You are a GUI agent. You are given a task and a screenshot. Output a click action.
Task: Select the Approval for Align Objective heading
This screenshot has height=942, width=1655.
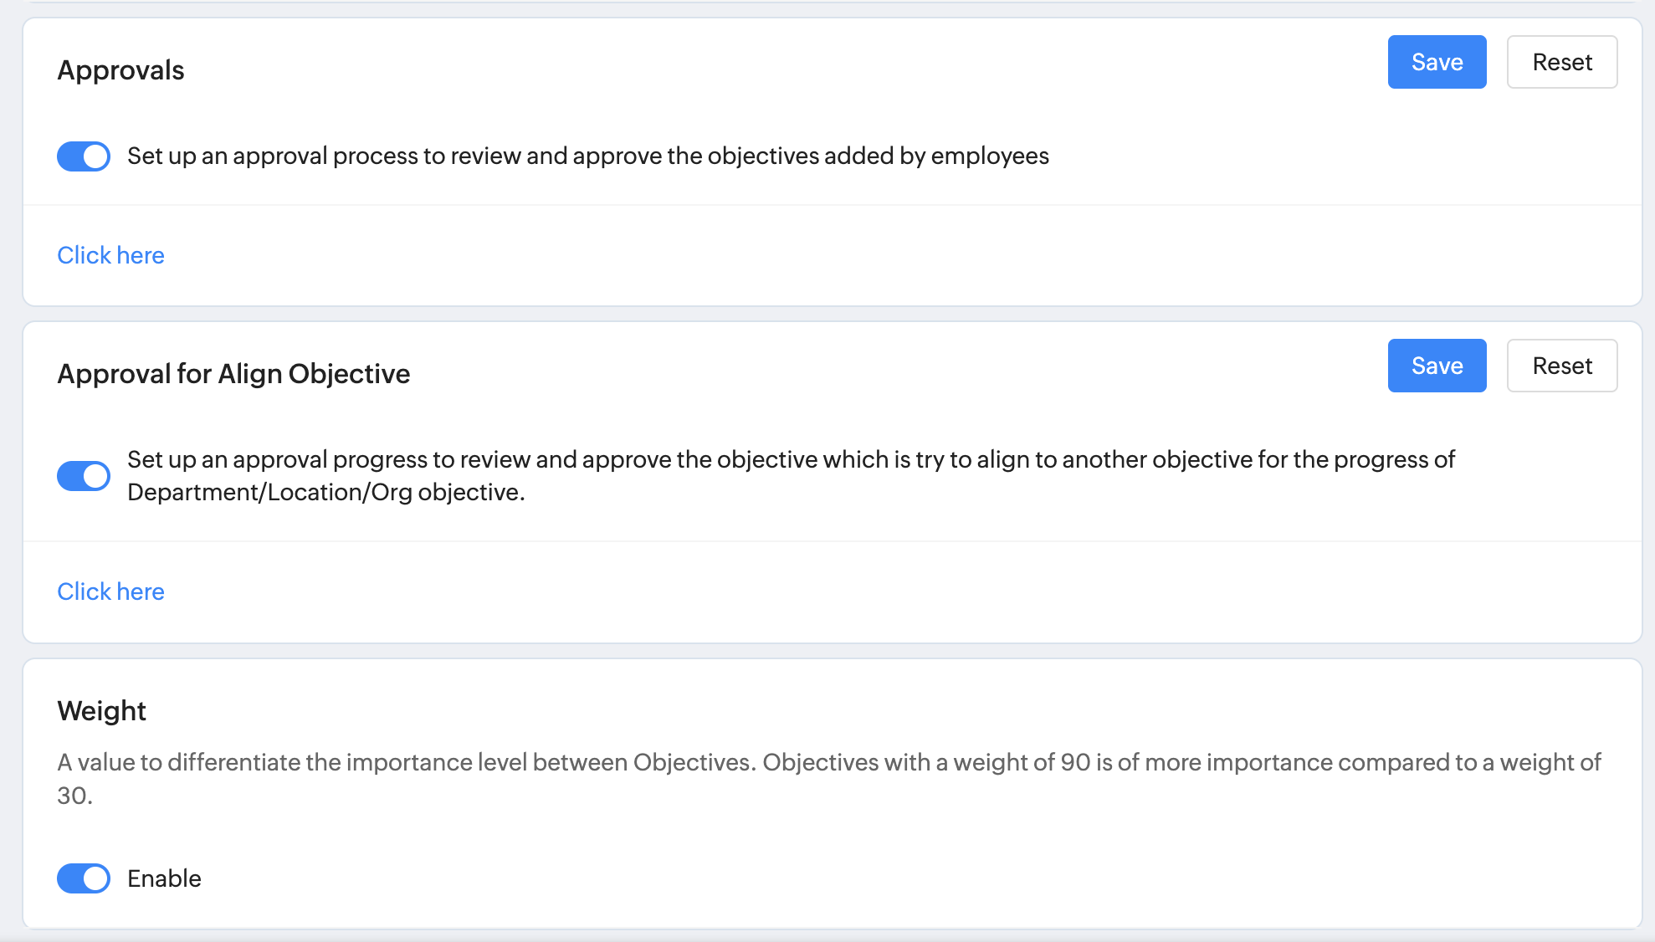[233, 374]
